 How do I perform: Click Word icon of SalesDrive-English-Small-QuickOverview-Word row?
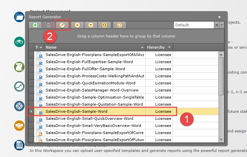point(39,119)
